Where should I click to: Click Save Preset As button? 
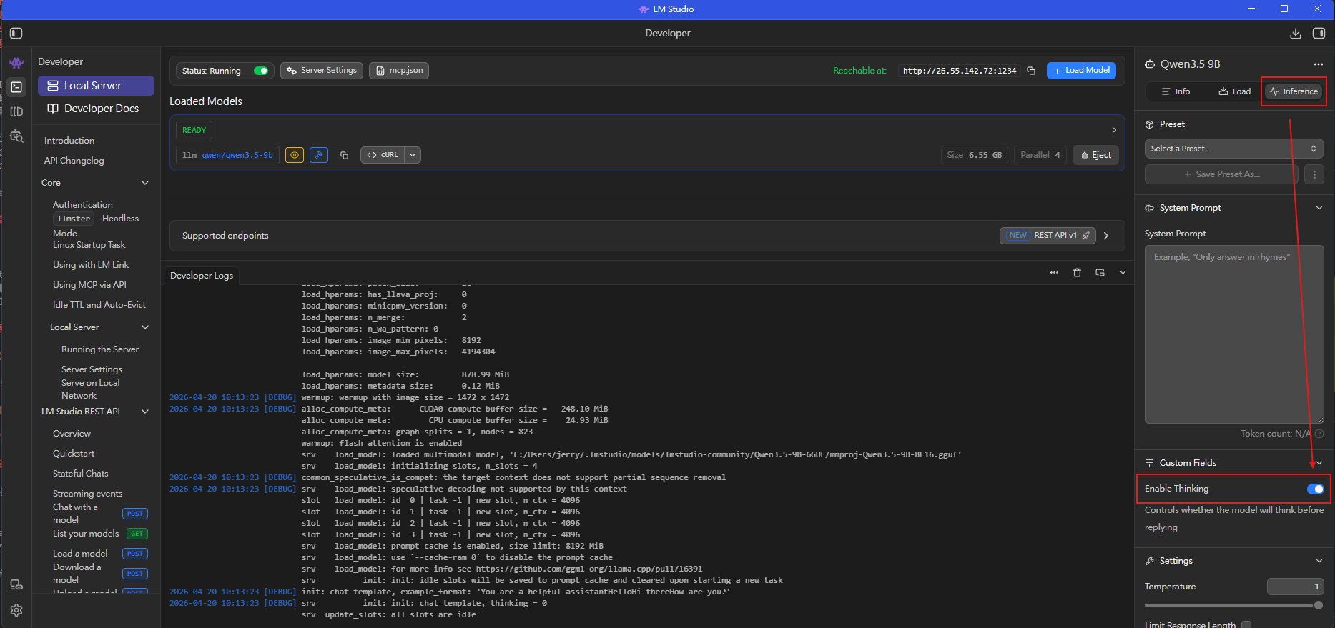[x=1221, y=174]
